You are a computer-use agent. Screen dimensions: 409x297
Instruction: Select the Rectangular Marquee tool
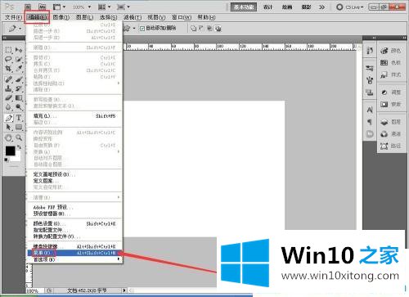pos(8,50)
